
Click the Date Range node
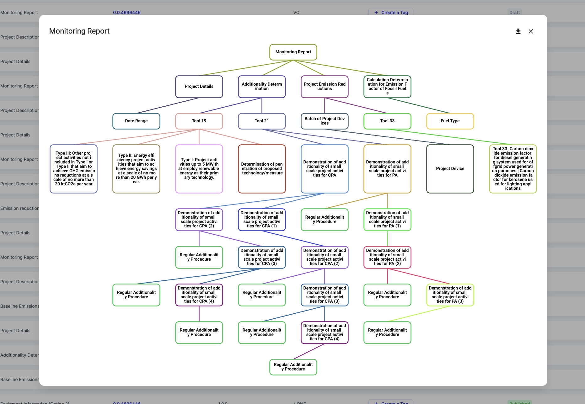coord(136,121)
